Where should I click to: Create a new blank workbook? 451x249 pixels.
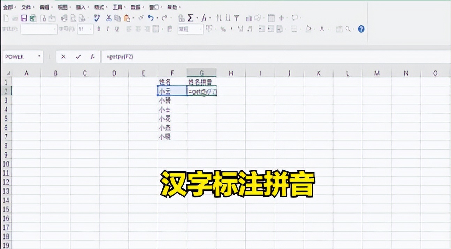tap(6, 18)
